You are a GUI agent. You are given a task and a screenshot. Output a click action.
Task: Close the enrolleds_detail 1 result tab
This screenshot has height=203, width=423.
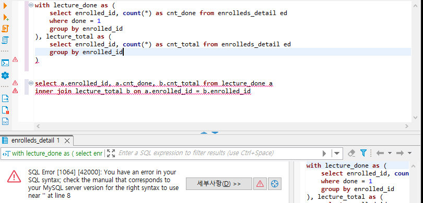[67, 141]
